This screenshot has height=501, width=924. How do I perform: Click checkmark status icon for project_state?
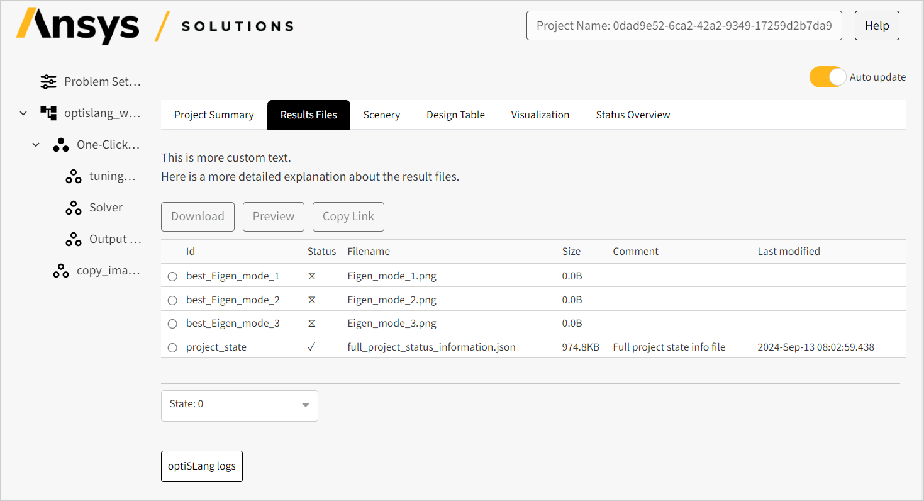tap(311, 347)
